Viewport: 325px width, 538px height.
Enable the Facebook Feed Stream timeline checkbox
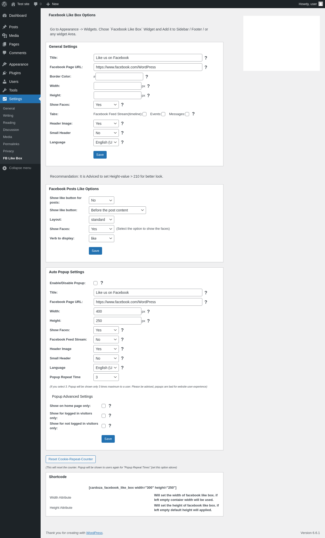[144, 114]
